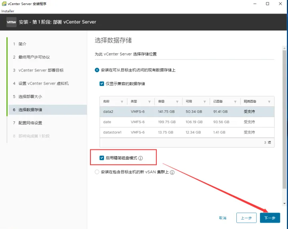The width and height of the screenshot is (288, 229).
Task: Close the installer window
Action: (280, 4)
